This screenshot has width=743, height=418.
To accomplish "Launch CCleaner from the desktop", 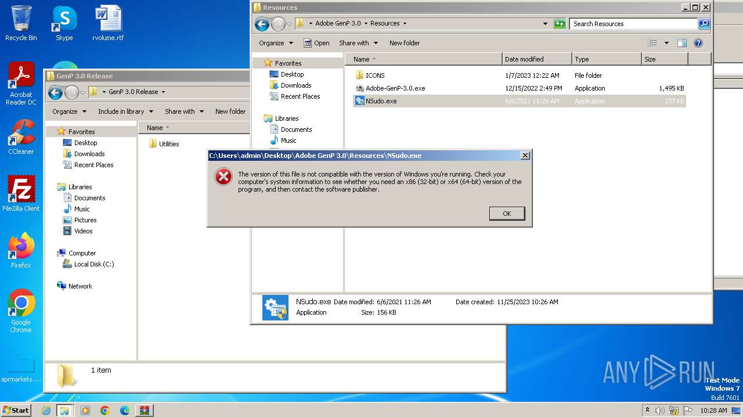I will tap(21, 138).
